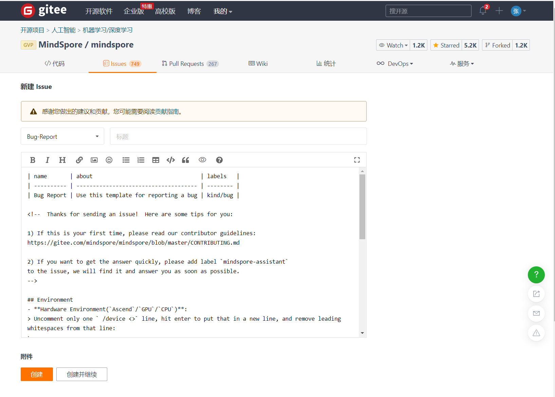Click the editor vertical scrollbar thumb
Screen dimensions: 555x397
click(x=362, y=207)
